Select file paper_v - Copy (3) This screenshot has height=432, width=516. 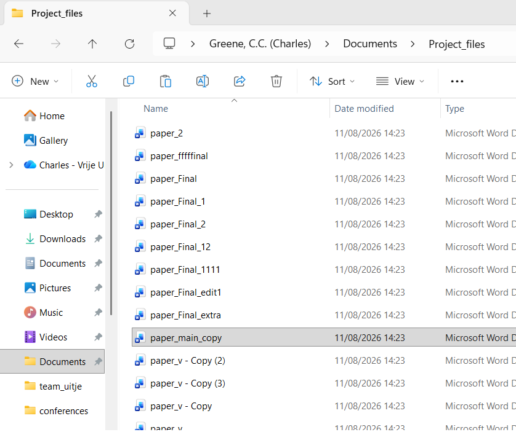click(x=188, y=383)
